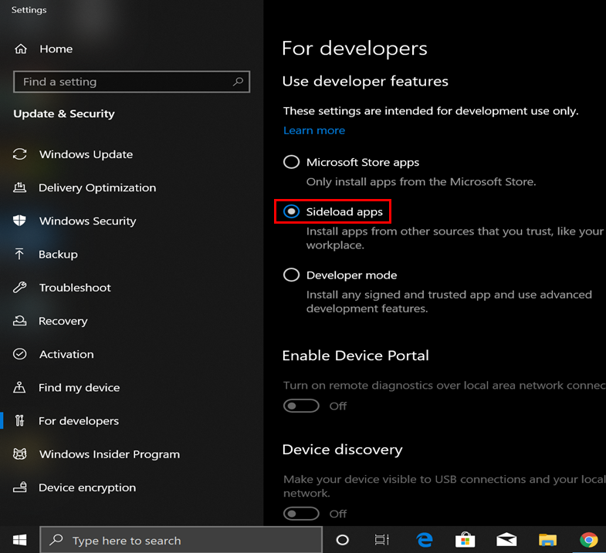This screenshot has width=606, height=553.
Task: Click the Use developer features heading
Action: [365, 81]
